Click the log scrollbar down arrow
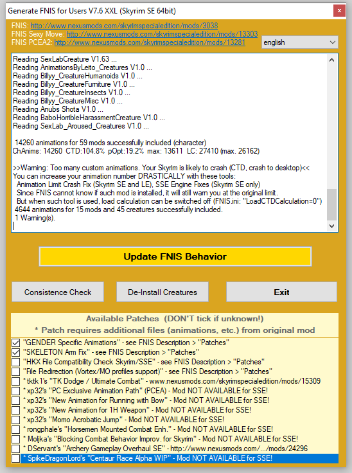This screenshot has height=473, width=352. point(332,226)
